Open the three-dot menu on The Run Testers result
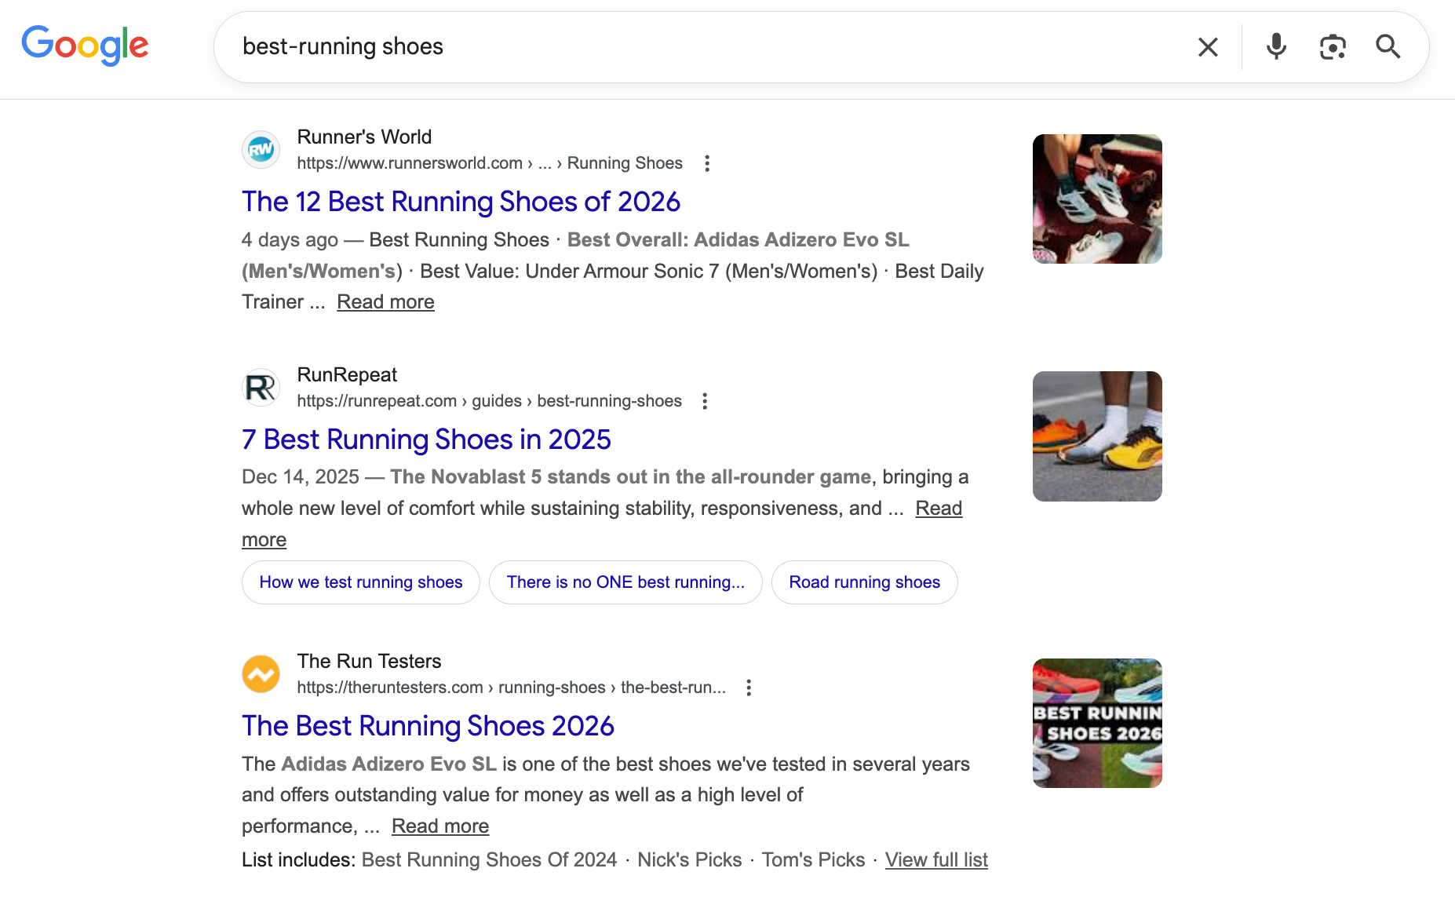 point(748,688)
